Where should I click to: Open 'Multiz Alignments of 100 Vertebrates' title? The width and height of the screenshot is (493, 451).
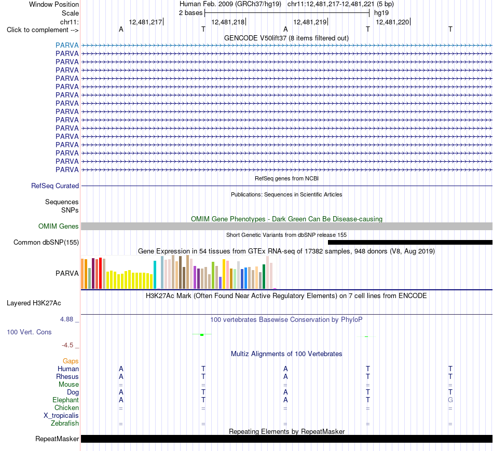point(286,354)
